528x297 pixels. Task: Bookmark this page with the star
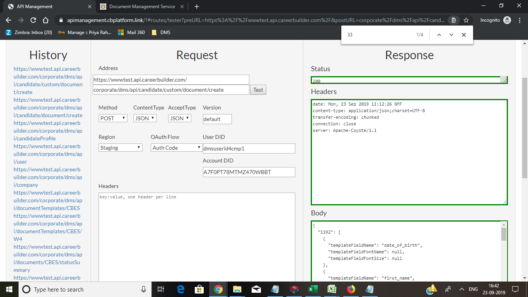[466, 20]
